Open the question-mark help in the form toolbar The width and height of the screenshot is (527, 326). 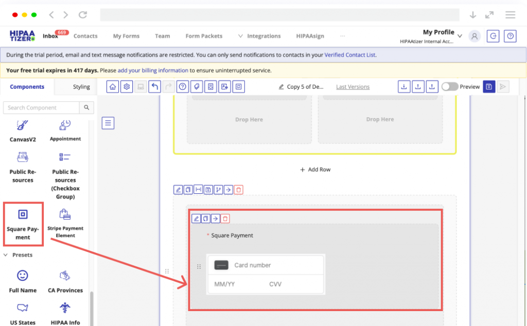pos(183,86)
